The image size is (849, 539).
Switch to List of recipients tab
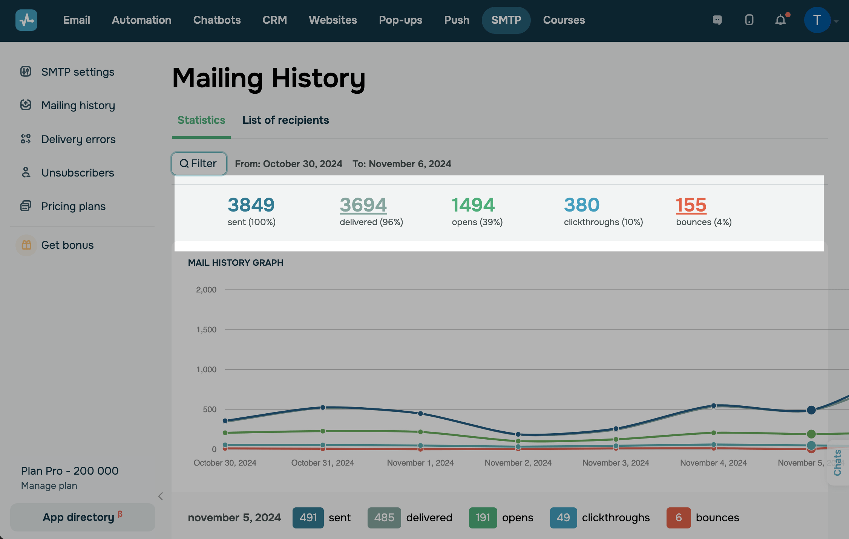tap(285, 120)
